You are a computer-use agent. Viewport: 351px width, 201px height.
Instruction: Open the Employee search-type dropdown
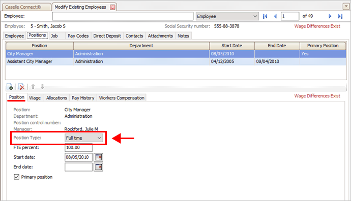227,16
